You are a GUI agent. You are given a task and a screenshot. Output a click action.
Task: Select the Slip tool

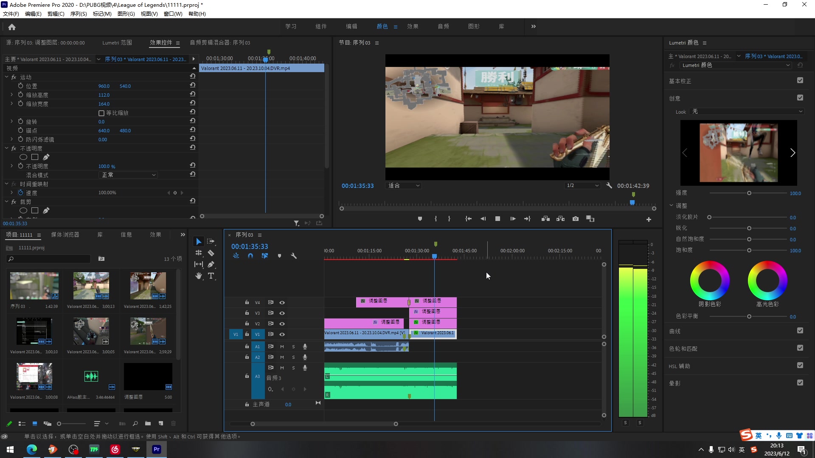[x=198, y=264]
